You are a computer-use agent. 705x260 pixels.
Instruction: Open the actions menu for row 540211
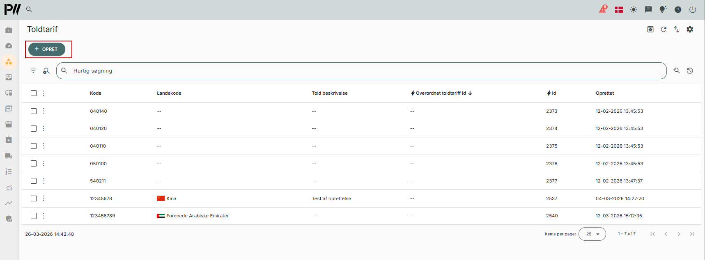[x=44, y=181]
